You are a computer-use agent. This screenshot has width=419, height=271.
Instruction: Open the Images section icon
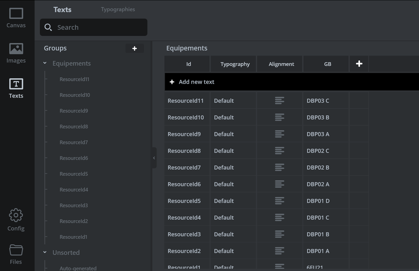(16, 49)
